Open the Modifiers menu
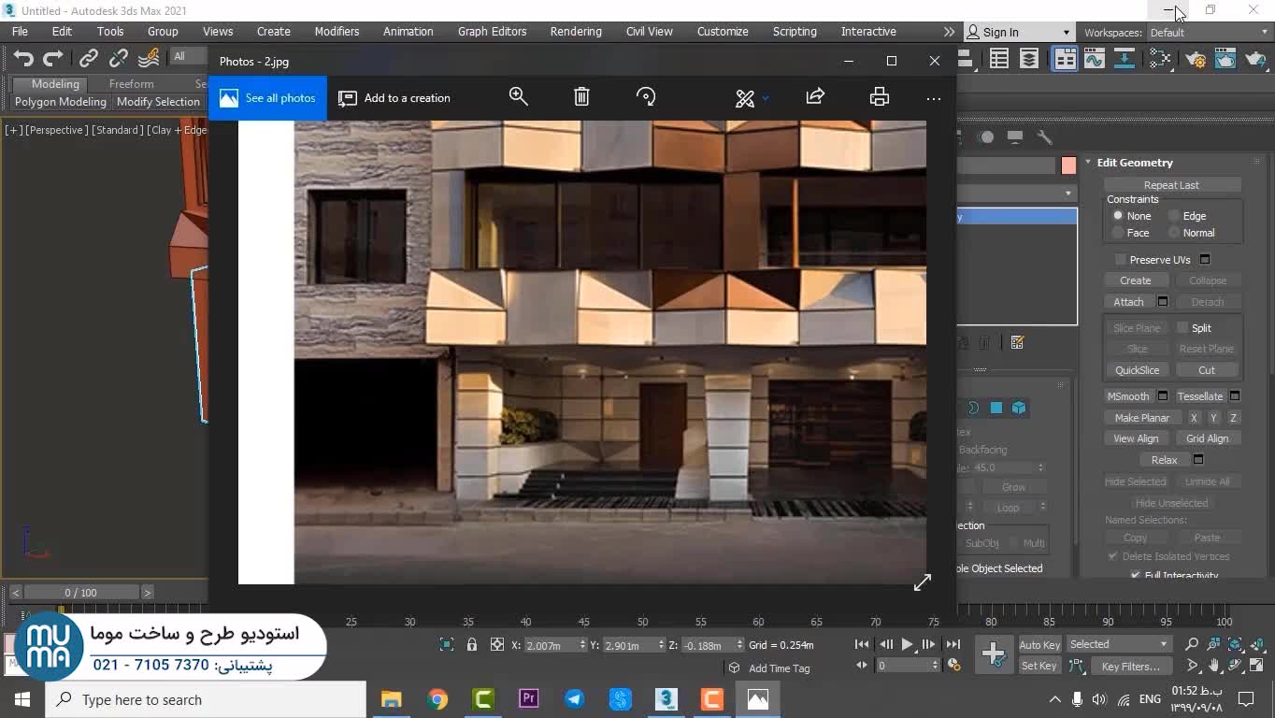Viewport: 1275px width, 718px height. tap(337, 32)
